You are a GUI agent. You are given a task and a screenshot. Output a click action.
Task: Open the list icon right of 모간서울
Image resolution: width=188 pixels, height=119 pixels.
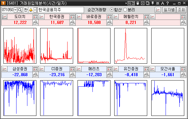tap(183, 69)
